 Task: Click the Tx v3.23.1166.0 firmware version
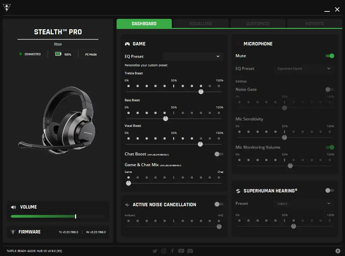click(x=68, y=232)
